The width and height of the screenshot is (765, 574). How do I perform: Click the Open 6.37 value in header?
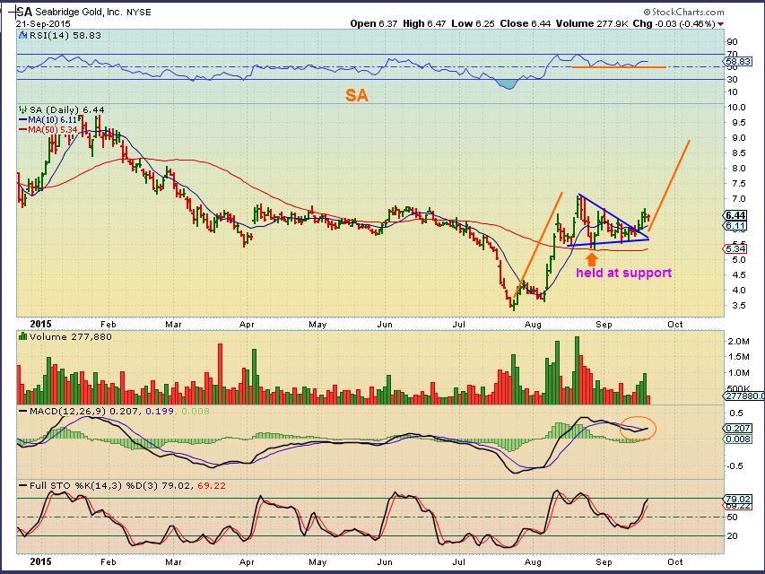(x=374, y=23)
